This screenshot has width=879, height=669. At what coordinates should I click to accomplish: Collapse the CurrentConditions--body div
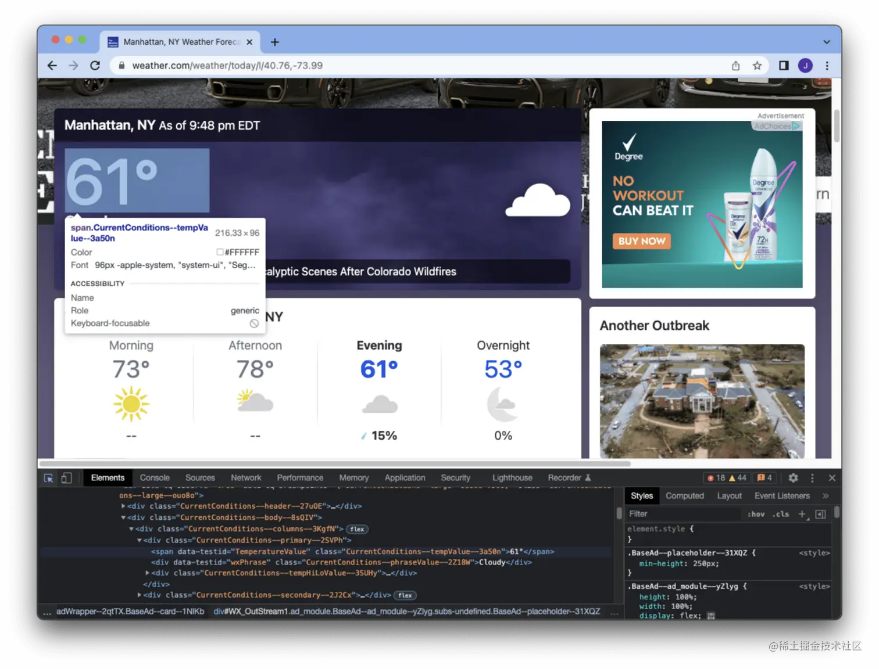(123, 517)
